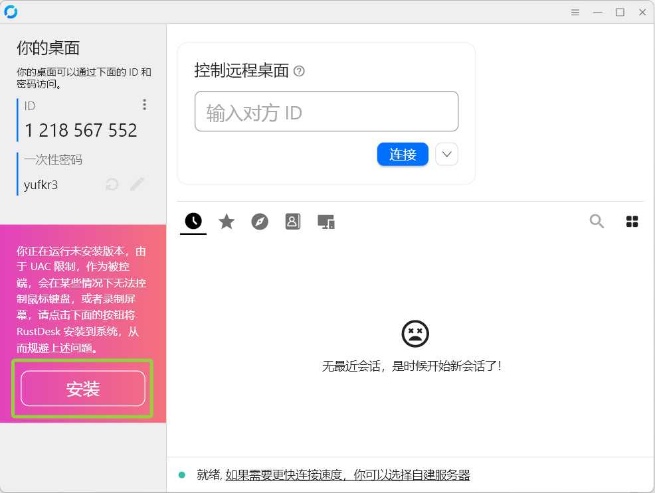Screen dimensions: 655x493
Task: Minimize the RustDesk window
Action: coord(598,13)
